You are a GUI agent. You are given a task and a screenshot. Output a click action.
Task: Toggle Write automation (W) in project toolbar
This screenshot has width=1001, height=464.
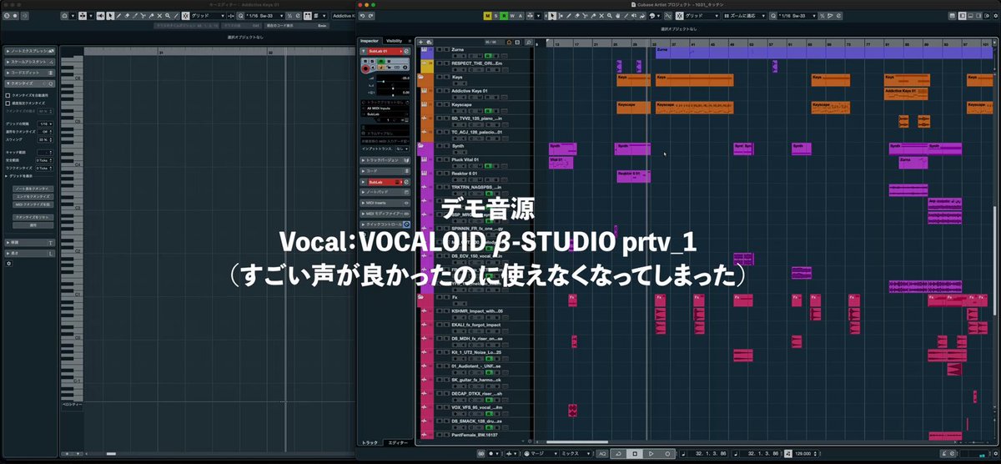coord(512,15)
